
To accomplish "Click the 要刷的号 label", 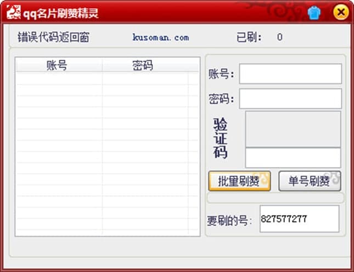I will (229, 220).
